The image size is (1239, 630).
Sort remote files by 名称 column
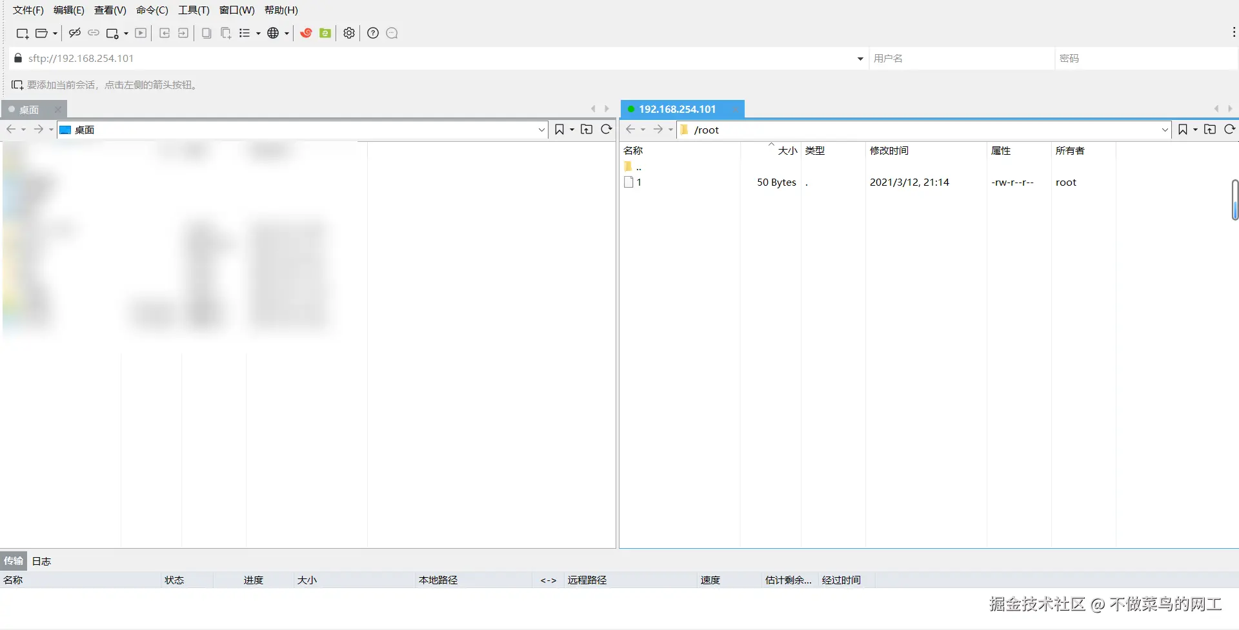pyautogui.click(x=680, y=151)
